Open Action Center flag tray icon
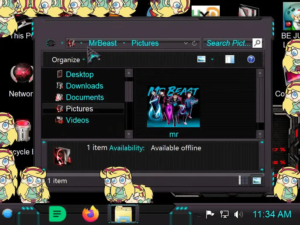This screenshot has width=300, height=225. pyautogui.click(x=210, y=214)
